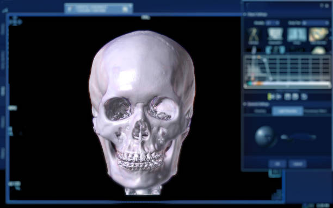The height and width of the screenshot is (208, 333).
Task: Close the settings panel with the header X
Action: click(x=327, y=6)
